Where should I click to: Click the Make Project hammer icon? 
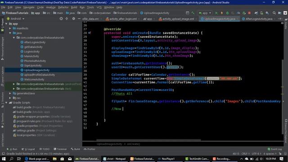point(193,13)
